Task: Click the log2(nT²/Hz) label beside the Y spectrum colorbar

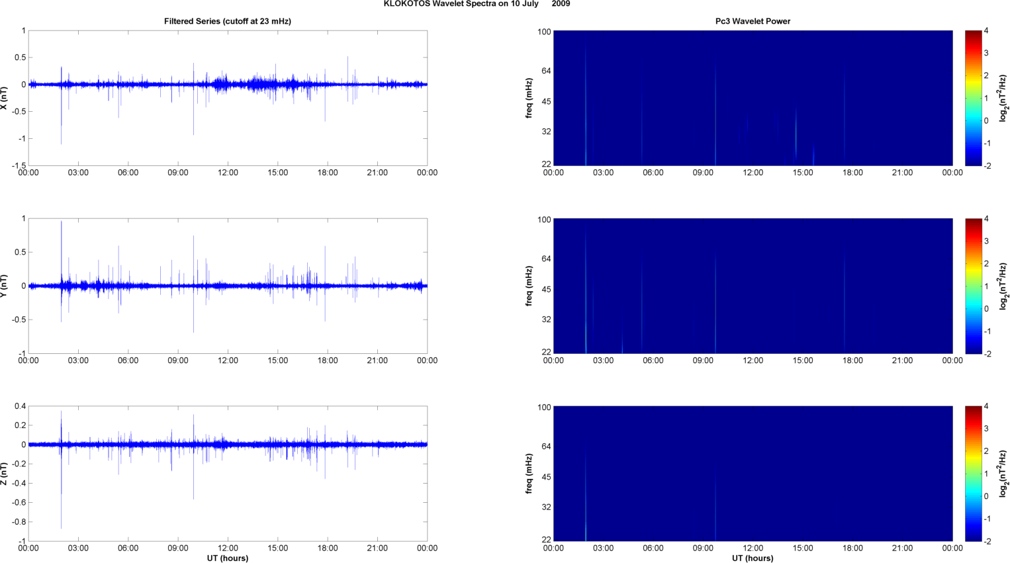Action: pos(1003,286)
